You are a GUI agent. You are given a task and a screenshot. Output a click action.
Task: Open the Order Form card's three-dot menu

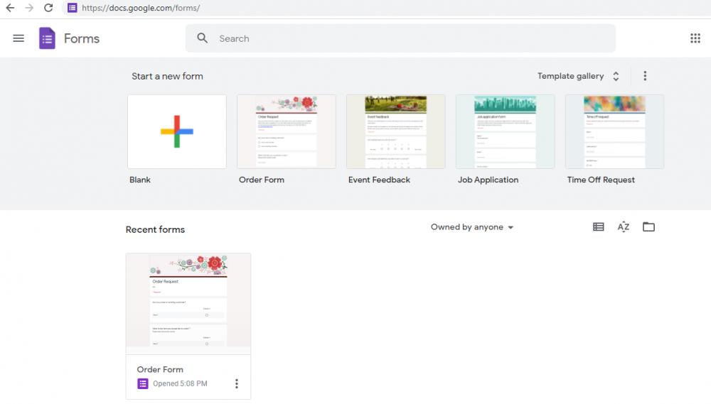(x=236, y=383)
